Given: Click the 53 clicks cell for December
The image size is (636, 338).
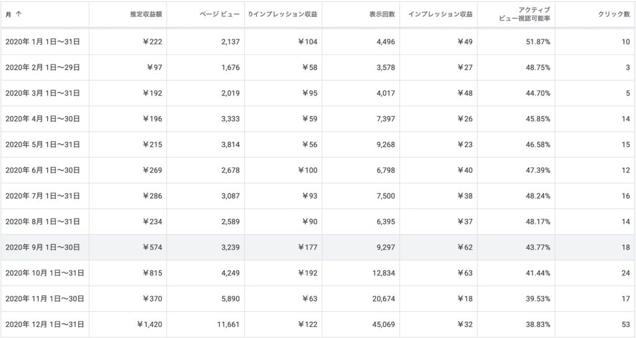Looking at the screenshot, I should click(x=626, y=324).
